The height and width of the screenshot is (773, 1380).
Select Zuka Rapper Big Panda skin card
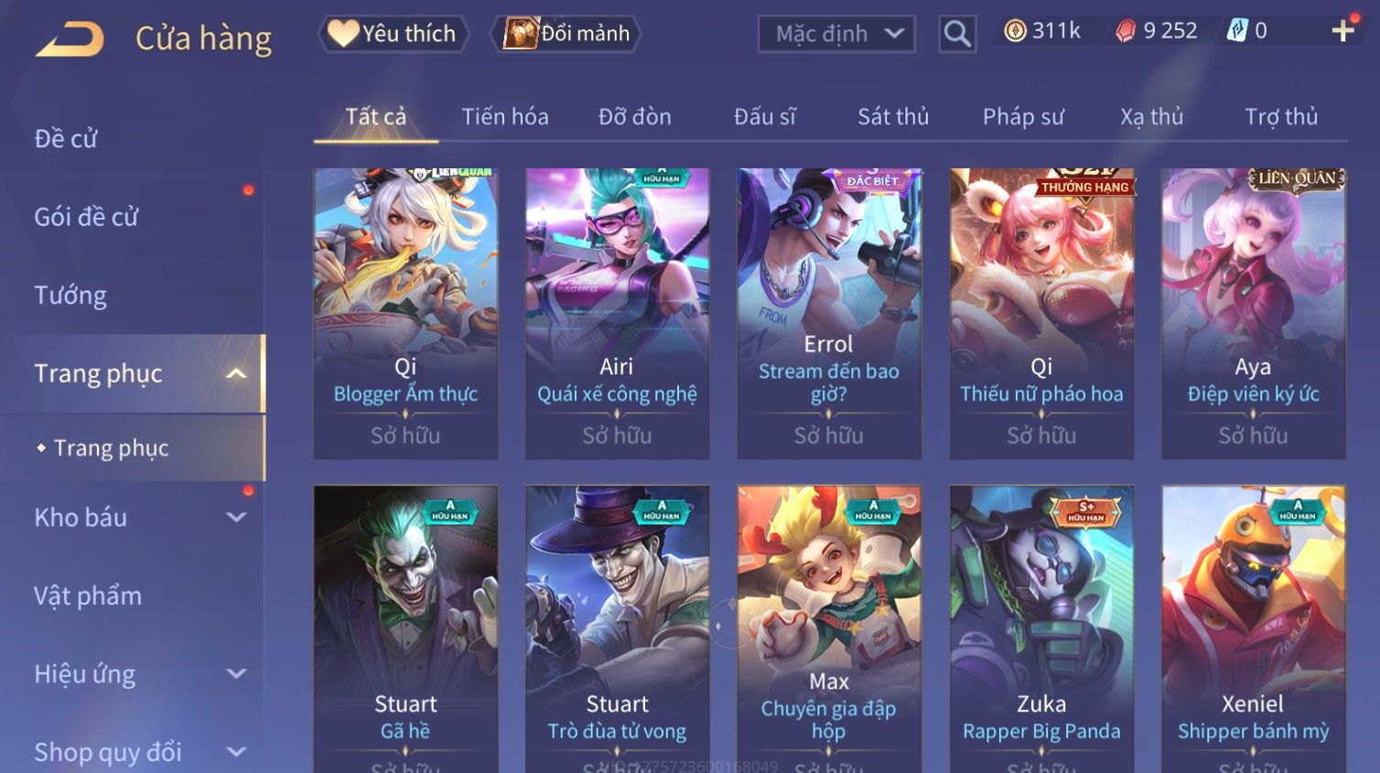(1041, 629)
